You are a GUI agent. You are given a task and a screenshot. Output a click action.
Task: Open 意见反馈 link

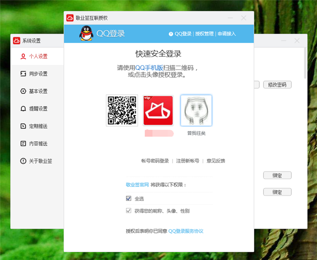click(x=216, y=161)
